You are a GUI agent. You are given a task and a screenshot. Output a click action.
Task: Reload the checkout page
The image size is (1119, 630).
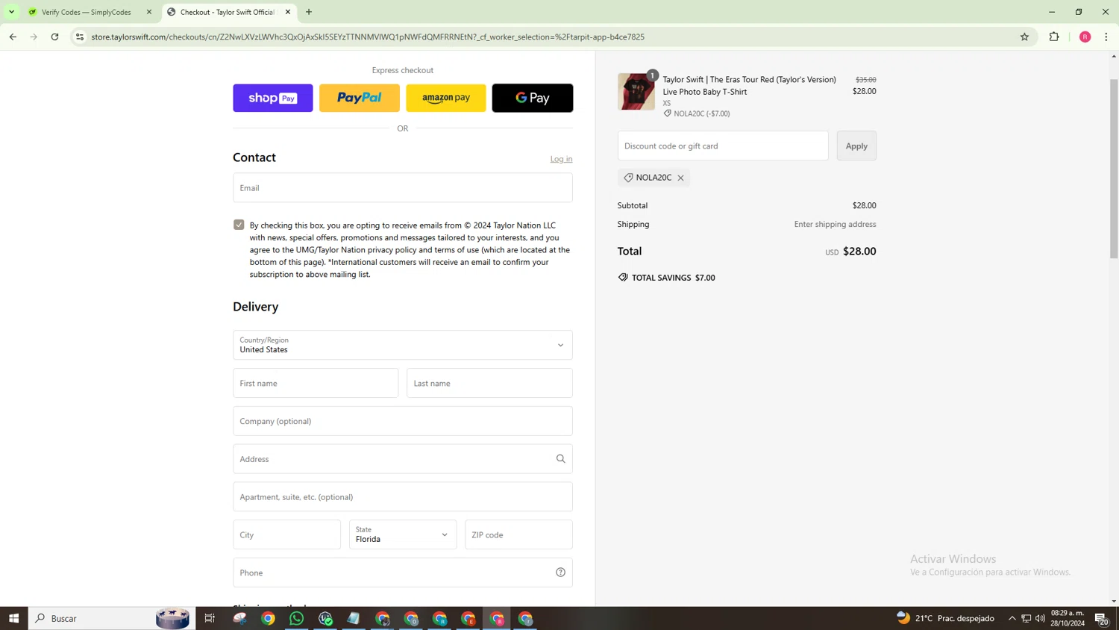point(54,37)
